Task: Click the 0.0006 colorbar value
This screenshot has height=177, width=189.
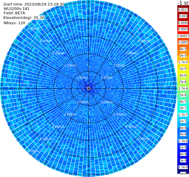Action: 183,23
